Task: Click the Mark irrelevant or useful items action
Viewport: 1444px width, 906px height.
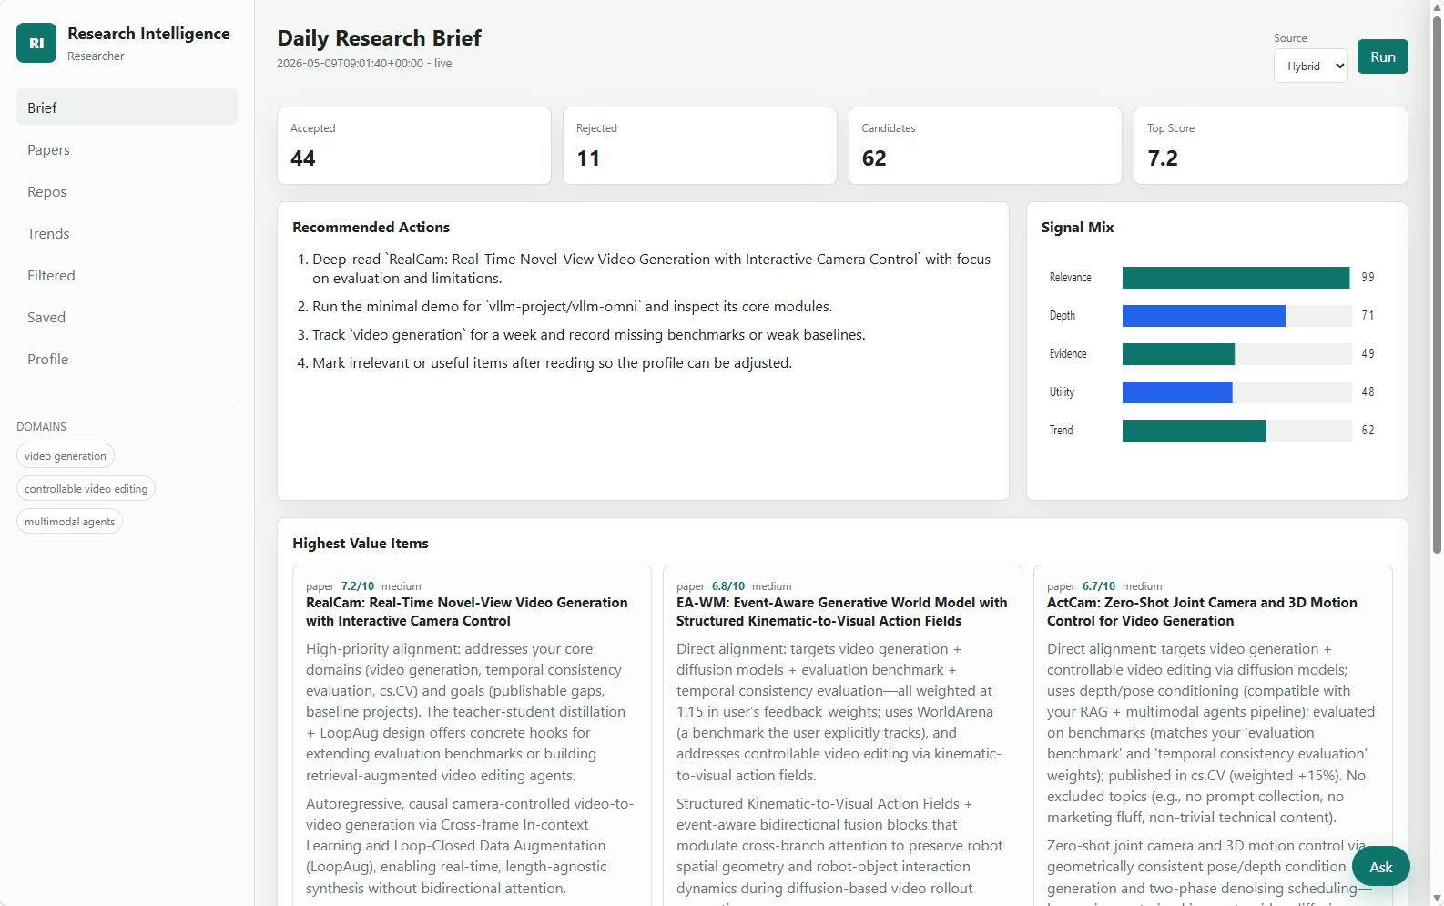Action: 552,363
